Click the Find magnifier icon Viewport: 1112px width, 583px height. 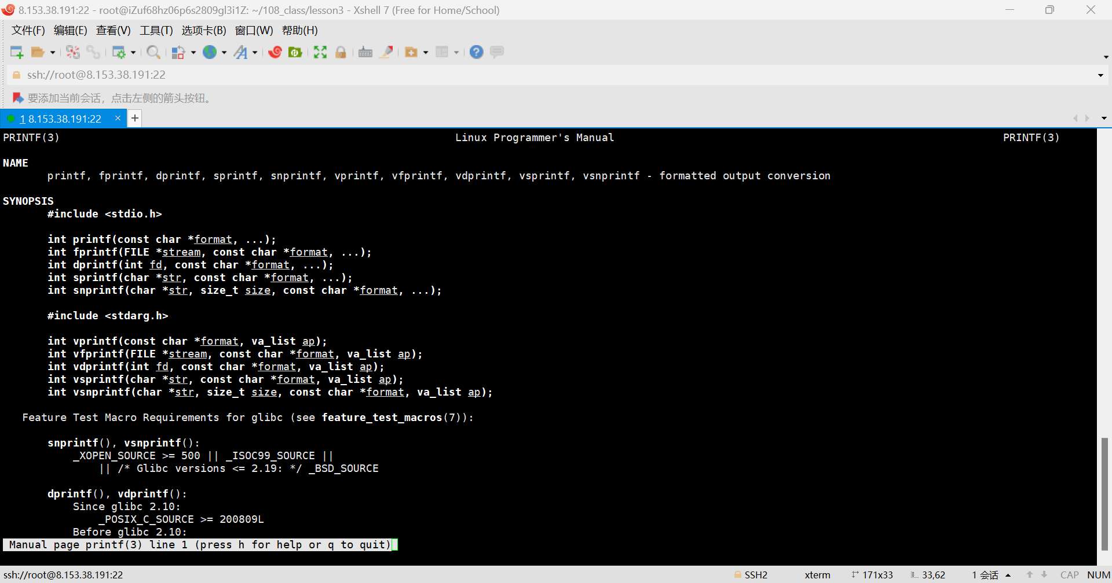click(153, 53)
